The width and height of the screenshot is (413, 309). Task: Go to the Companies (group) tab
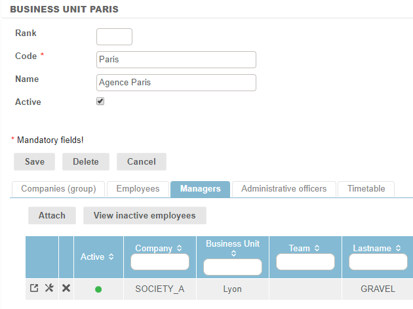[58, 189]
